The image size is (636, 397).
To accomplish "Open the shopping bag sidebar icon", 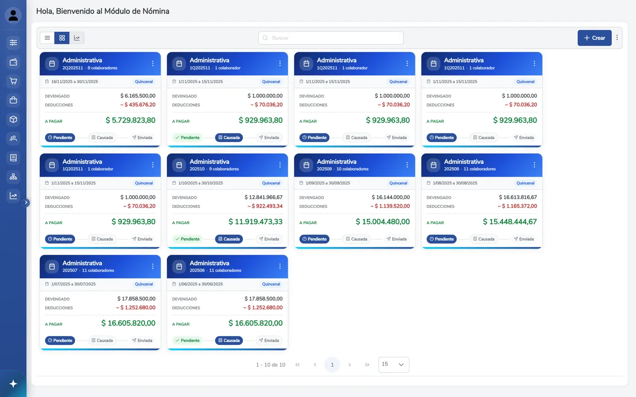I will click(13, 100).
